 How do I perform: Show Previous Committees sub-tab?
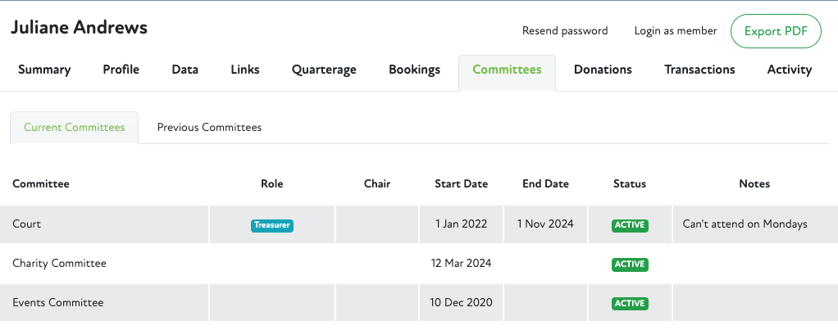point(209,128)
